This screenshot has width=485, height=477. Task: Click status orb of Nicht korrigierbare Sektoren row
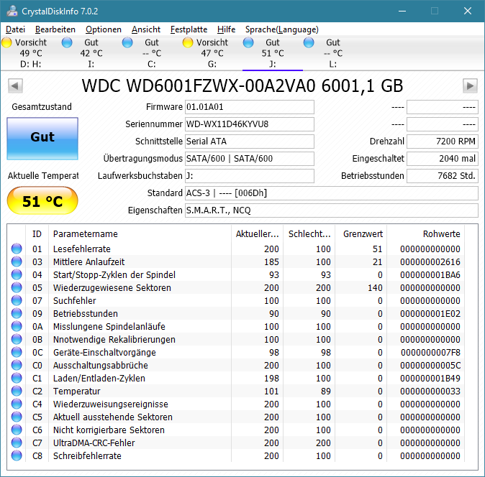(17, 430)
